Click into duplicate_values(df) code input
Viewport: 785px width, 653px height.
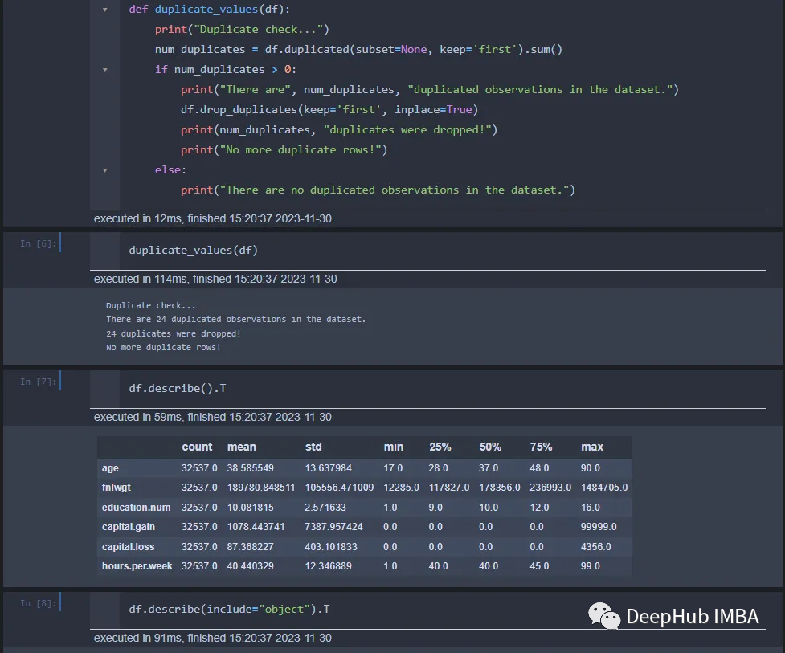click(194, 250)
